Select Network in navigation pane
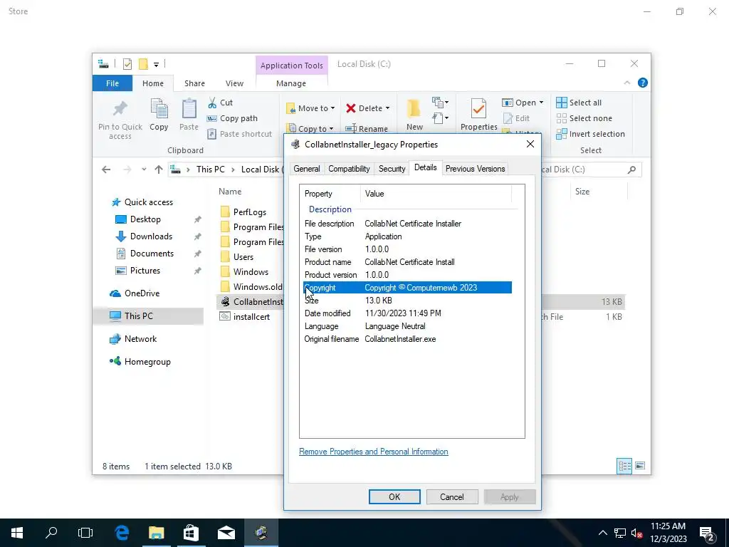 coord(140,339)
